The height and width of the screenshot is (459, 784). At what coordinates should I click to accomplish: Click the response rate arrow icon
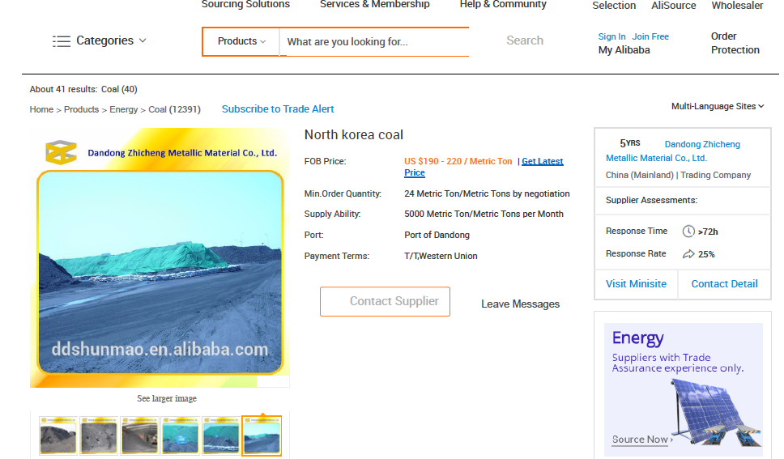coord(688,254)
